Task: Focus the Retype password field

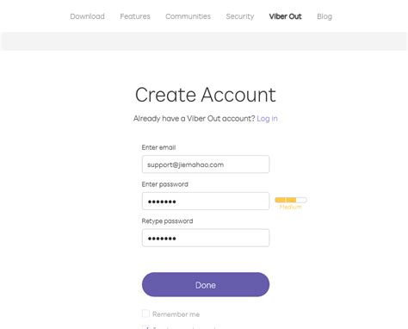Action: [x=206, y=238]
